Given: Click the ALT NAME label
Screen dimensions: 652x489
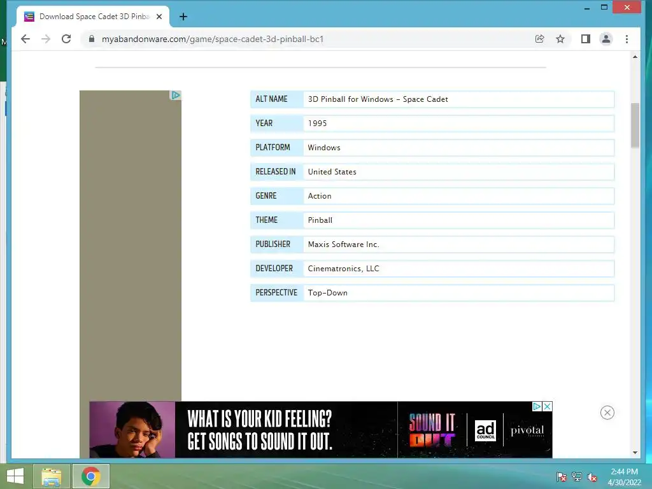Looking at the screenshot, I should pos(271,99).
